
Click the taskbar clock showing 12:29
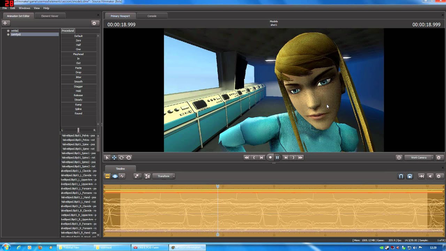tap(433, 248)
